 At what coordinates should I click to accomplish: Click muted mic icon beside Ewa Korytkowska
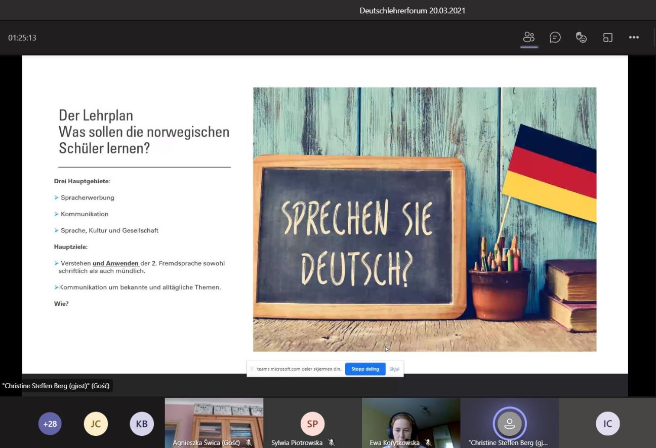click(428, 442)
